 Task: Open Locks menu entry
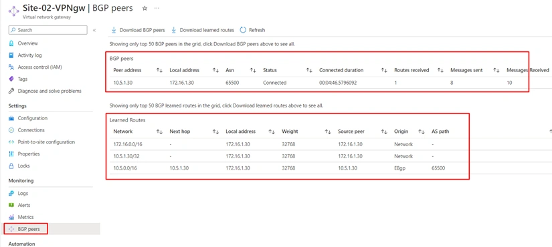(x=24, y=166)
